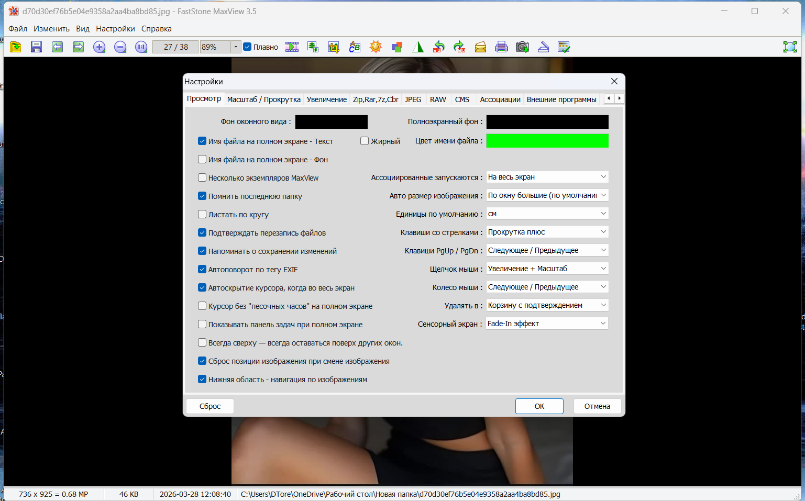
Task: Enable the 'Листать по кругу' checkbox
Action: pos(202,214)
